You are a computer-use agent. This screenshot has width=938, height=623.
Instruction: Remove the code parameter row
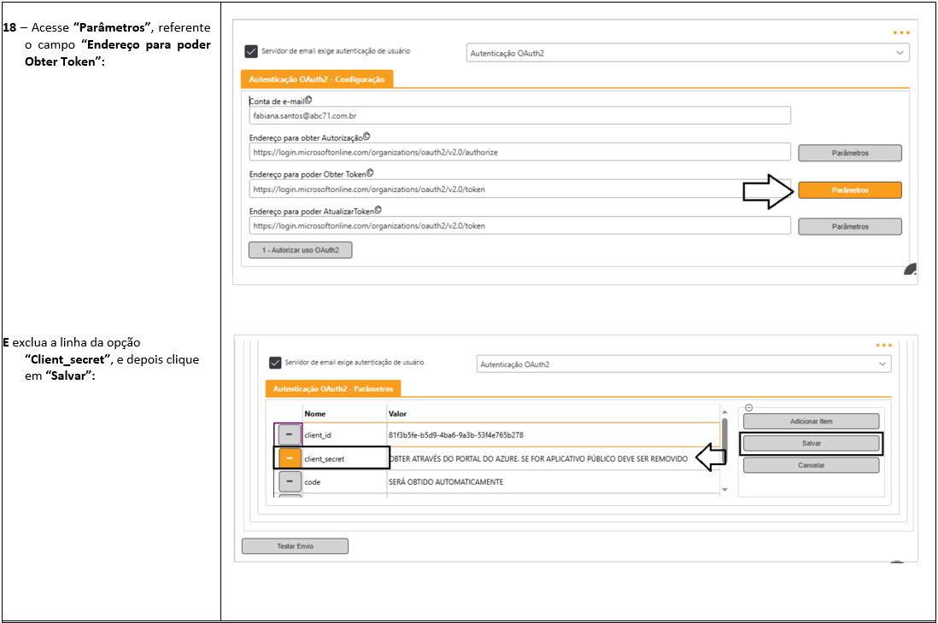[x=289, y=481]
